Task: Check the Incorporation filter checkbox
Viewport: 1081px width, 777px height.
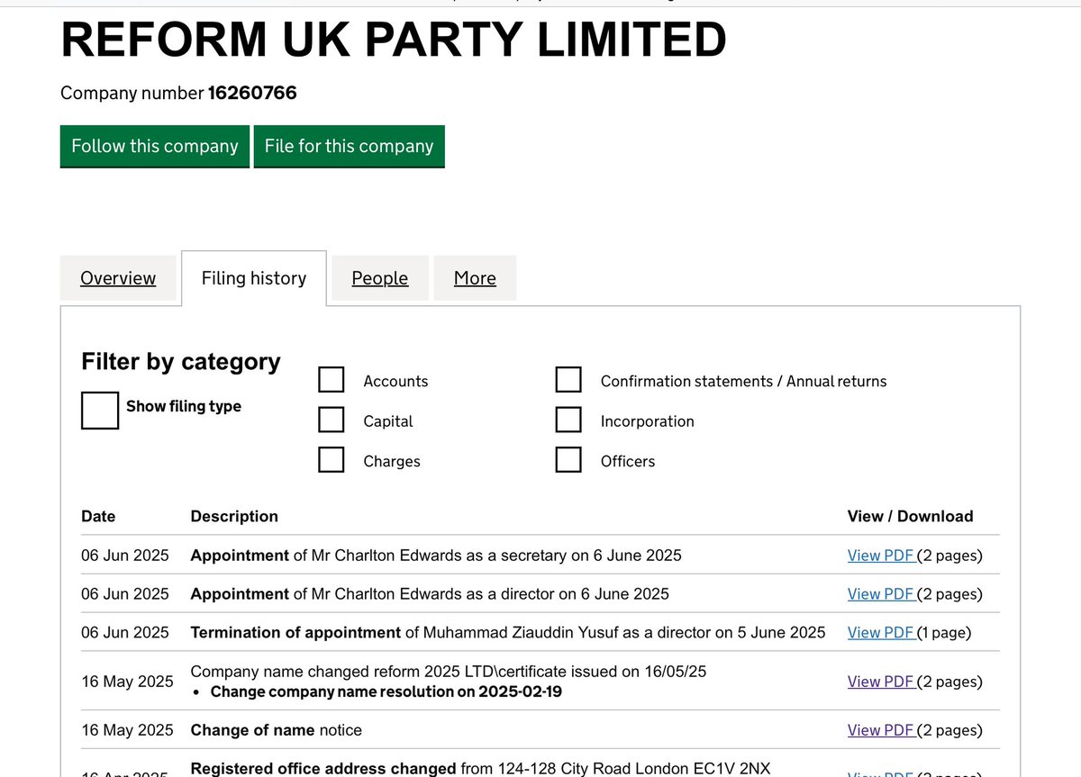Action: (x=568, y=420)
